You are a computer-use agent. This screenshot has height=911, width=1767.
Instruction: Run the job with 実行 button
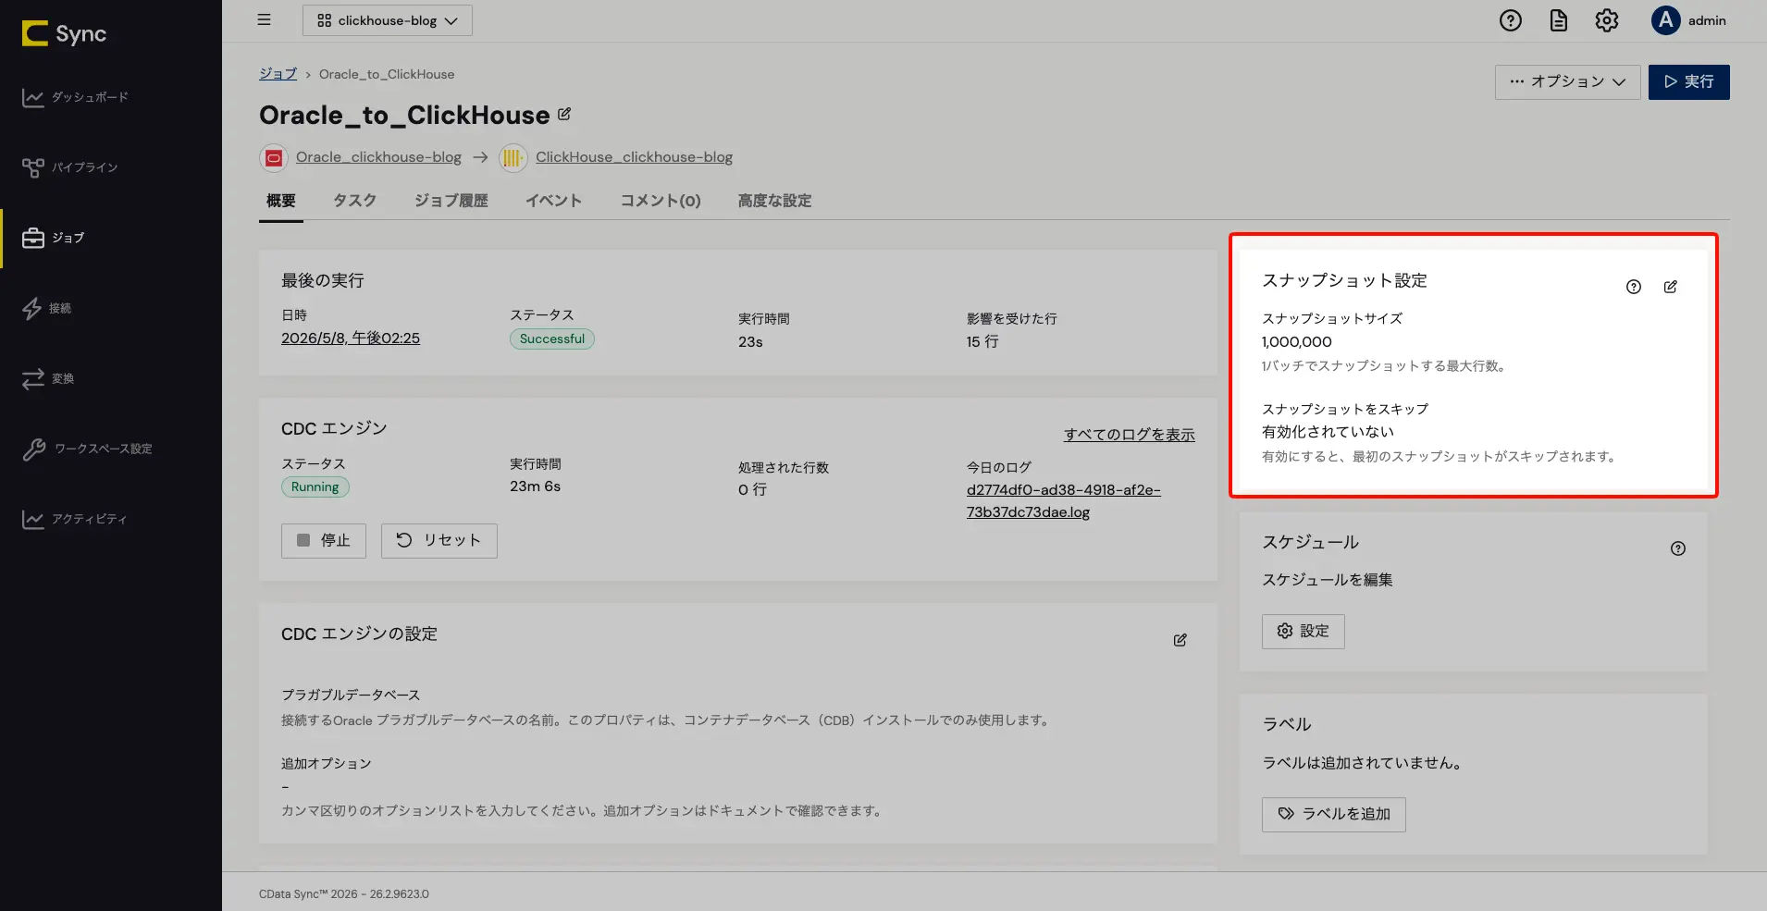1688,82
